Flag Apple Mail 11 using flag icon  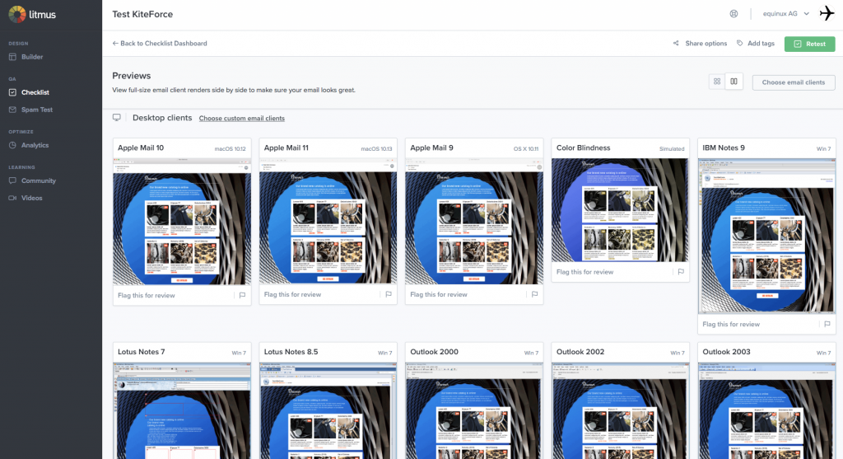[389, 294]
